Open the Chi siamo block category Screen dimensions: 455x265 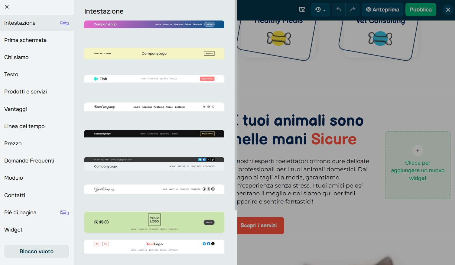coord(16,57)
